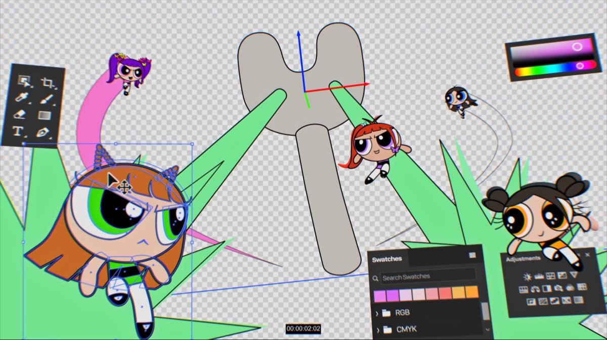Pick the coral red swatch
This screenshot has height=340, width=607.
point(445,293)
